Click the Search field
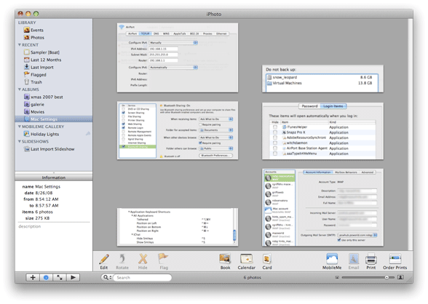Image resolution: width=428 pixels, height=304 pixels. [143, 278]
